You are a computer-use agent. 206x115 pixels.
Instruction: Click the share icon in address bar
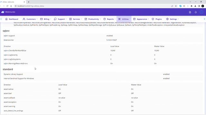pyautogui.click(x=172, y=6)
